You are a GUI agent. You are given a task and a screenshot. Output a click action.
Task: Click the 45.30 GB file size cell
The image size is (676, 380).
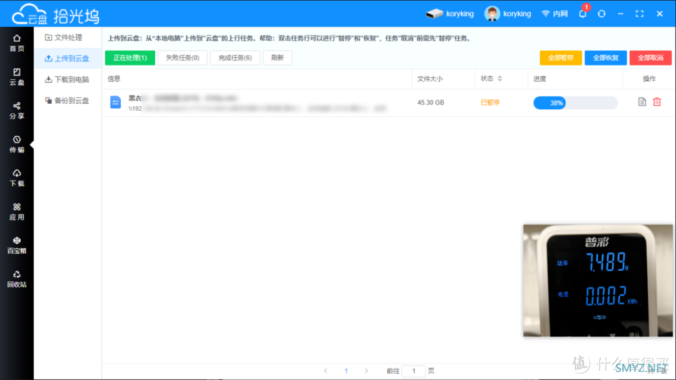430,102
